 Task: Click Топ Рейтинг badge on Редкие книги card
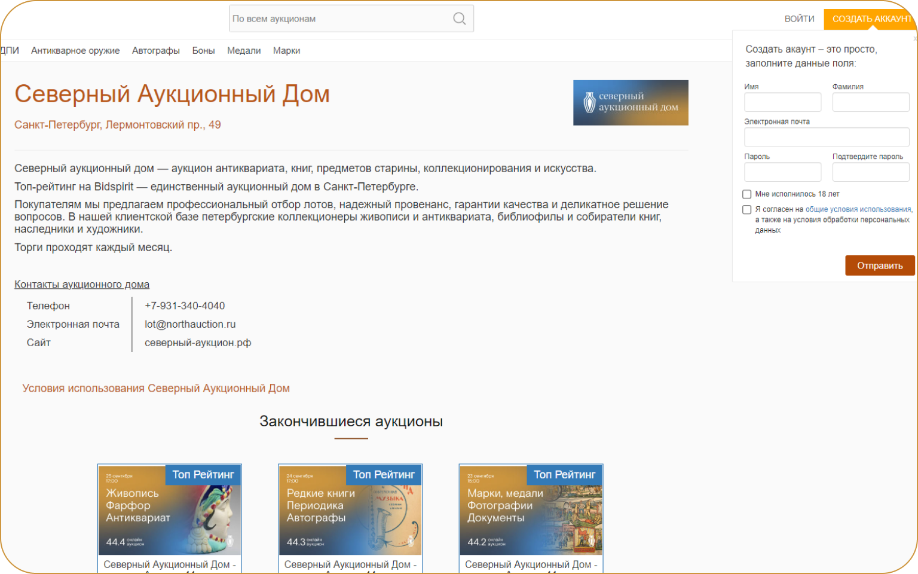[x=384, y=475]
